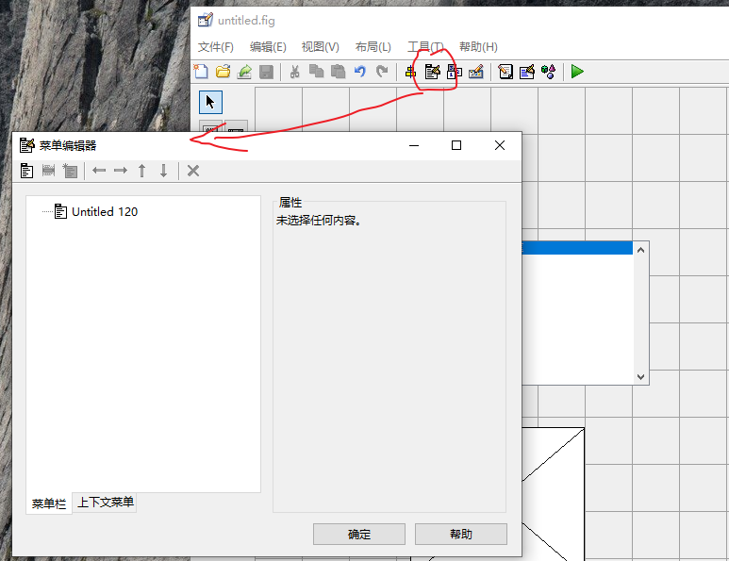This screenshot has height=561, width=729.
Task: Switch to the 菜单栏 tab
Action: tap(49, 503)
